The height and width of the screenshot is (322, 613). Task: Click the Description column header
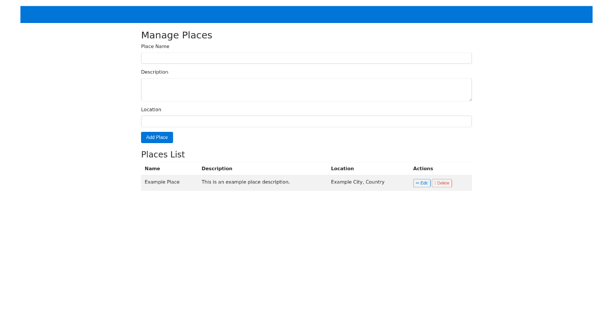coord(217,169)
